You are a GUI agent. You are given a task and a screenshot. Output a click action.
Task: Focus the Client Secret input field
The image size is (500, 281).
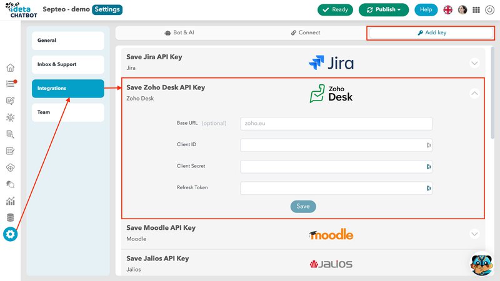coord(336,167)
